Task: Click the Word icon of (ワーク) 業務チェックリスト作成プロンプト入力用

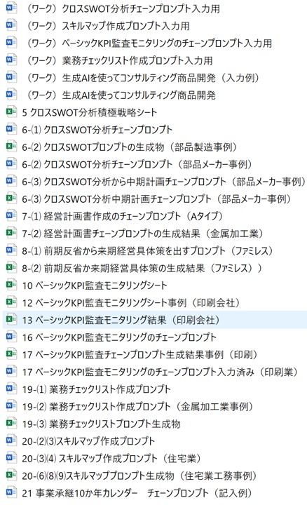Action: point(11,60)
